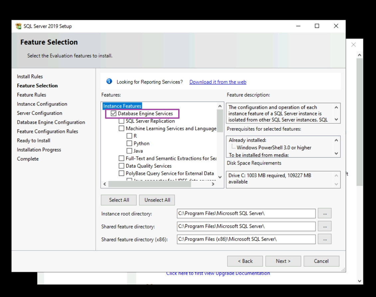Minimize the SQL Server 2019 Setup window
This screenshot has height=297, width=376.
pyautogui.click(x=298, y=26)
